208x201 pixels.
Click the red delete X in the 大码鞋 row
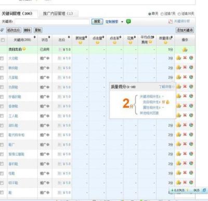(x=185, y=58)
